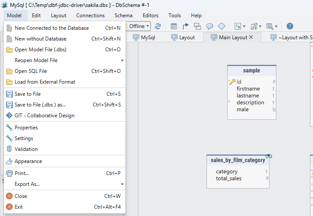Select the category column in sales_by_film_category

tap(238, 172)
